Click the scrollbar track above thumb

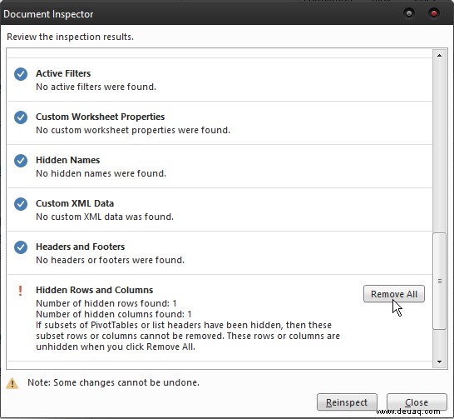[x=439, y=147]
